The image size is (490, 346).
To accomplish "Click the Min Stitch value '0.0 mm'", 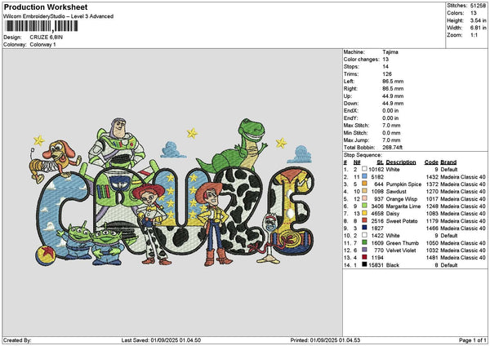I will point(391,133).
